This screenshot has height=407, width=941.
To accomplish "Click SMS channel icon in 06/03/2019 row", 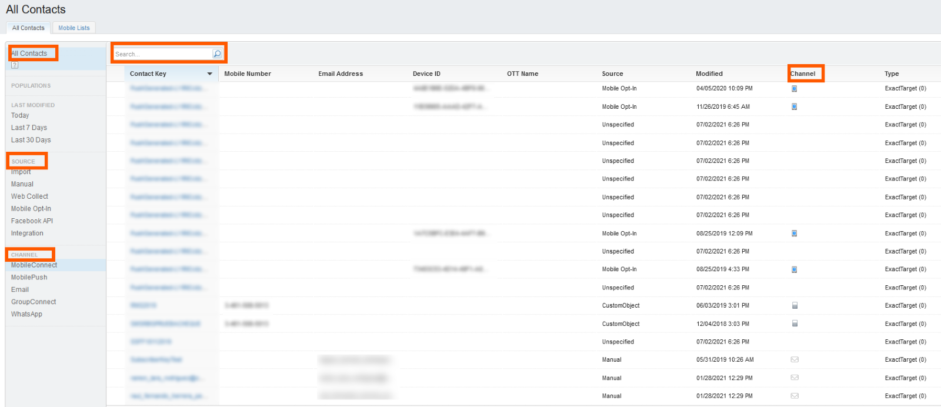I will [x=795, y=306].
